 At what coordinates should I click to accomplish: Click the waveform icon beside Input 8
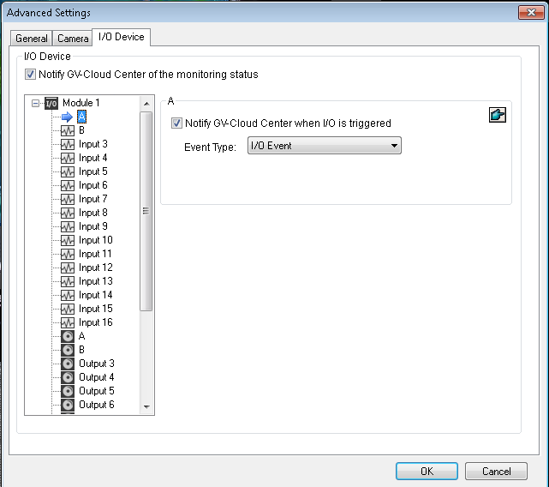click(69, 213)
